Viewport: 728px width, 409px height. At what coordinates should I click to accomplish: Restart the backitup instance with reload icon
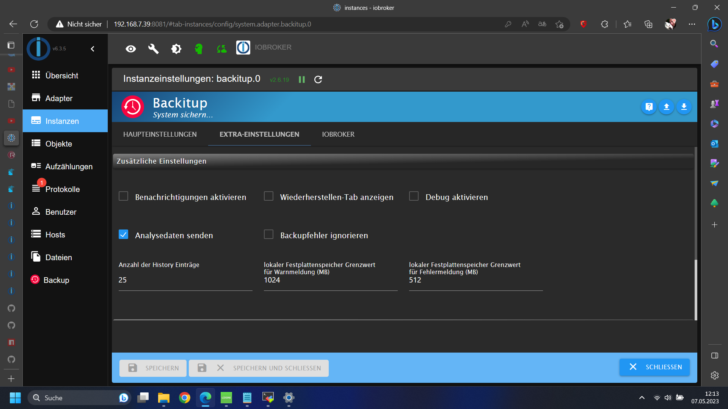[x=318, y=80]
